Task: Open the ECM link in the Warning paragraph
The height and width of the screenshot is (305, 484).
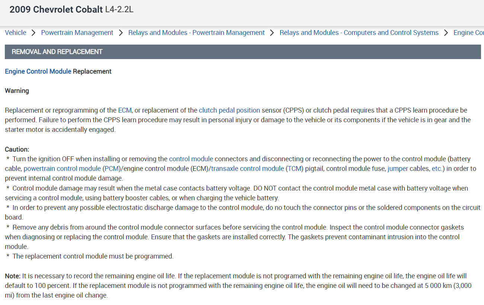Action: tap(125, 110)
